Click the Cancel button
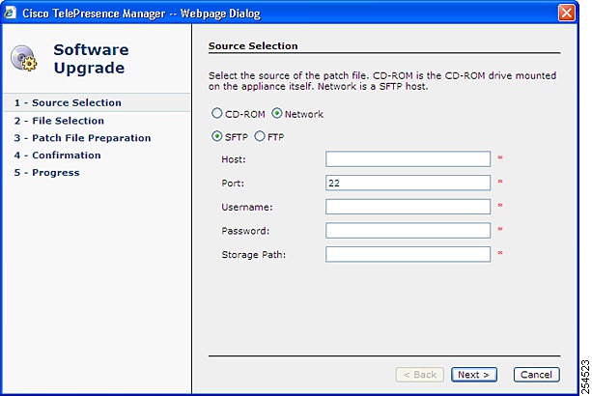 [536, 375]
